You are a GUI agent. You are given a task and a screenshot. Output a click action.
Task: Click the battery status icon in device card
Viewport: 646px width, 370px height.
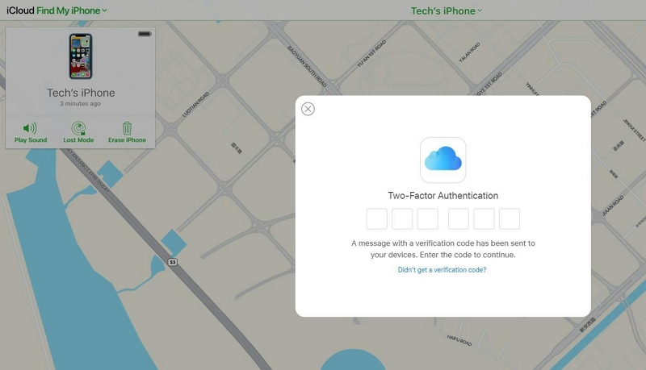[x=145, y=34]
